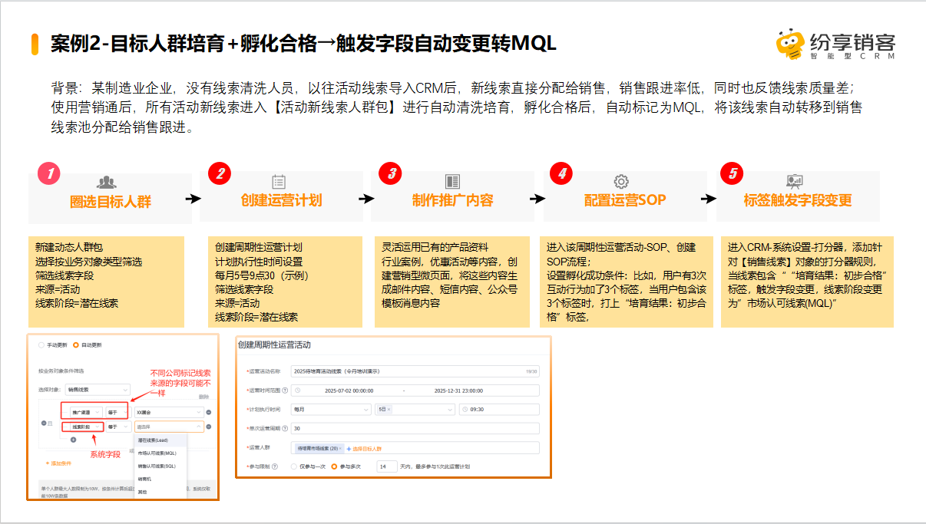Screen dimensions: 926x524
Task: Open the 推广渠道 field dropdown
Action: [86, 412]
